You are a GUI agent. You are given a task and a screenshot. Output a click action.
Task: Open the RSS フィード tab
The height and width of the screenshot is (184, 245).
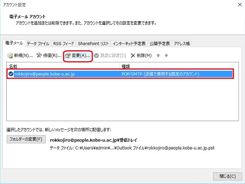(x=64, y=43)
